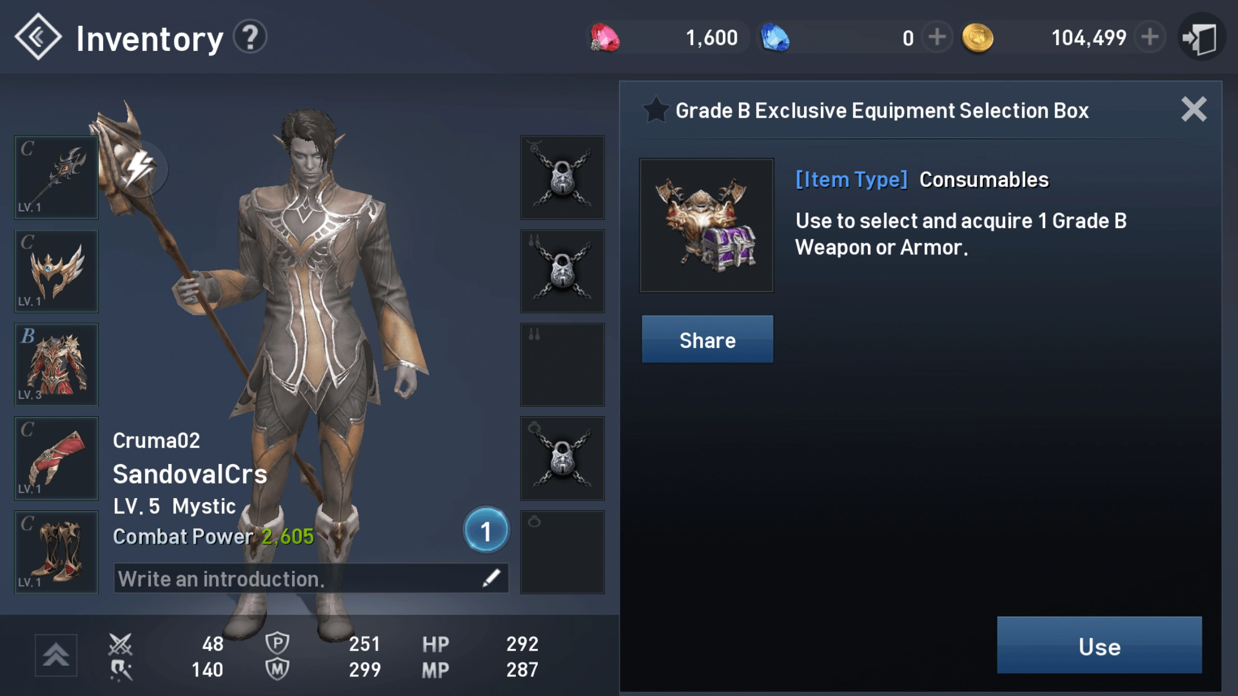1238x696 pixels.
Task: Add gold coins with plus button
Action: tap(1150, 38)
